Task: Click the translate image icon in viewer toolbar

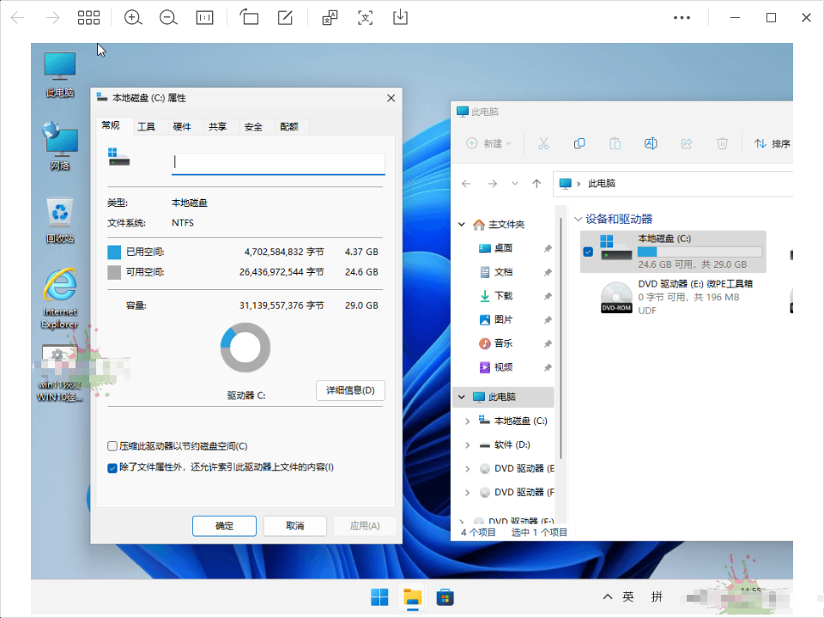Action: click(x=330, y=17)
